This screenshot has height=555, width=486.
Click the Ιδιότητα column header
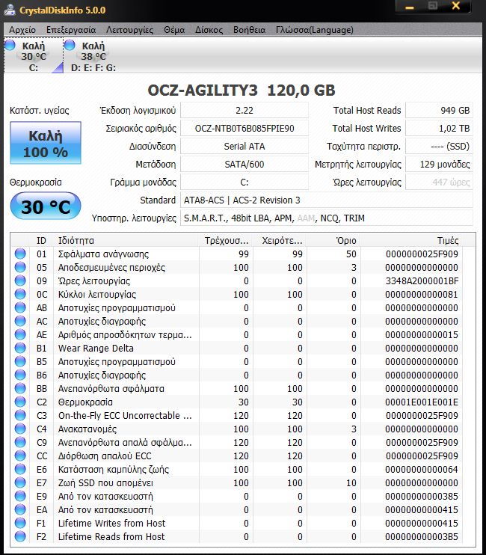coord(126,241)
